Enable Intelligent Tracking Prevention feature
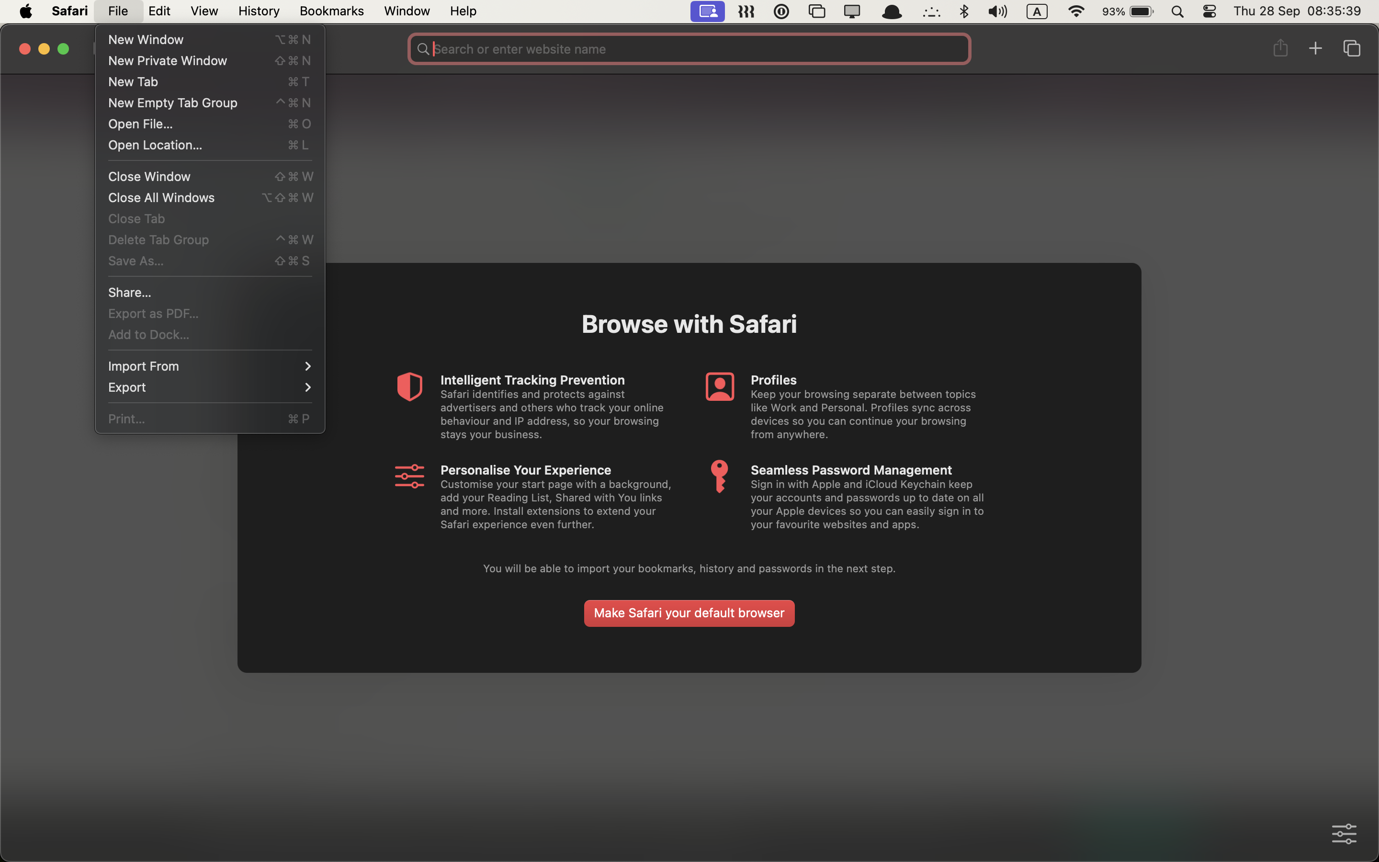This screenshot has height=862, width=1379. tap(533, 379)
